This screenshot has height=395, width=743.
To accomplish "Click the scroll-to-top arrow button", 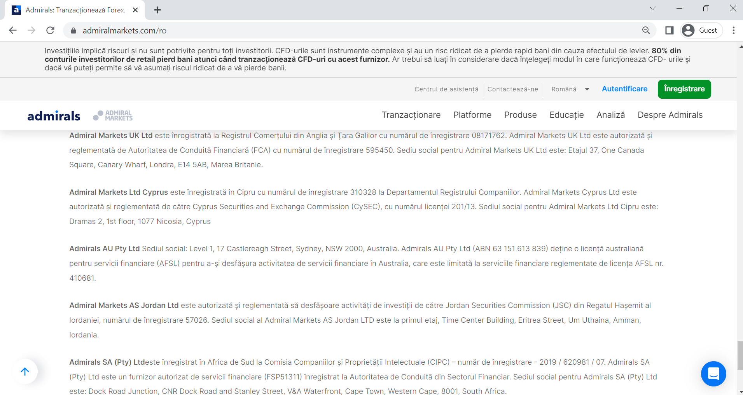I will pyautogui.click(x=25, y=371).
